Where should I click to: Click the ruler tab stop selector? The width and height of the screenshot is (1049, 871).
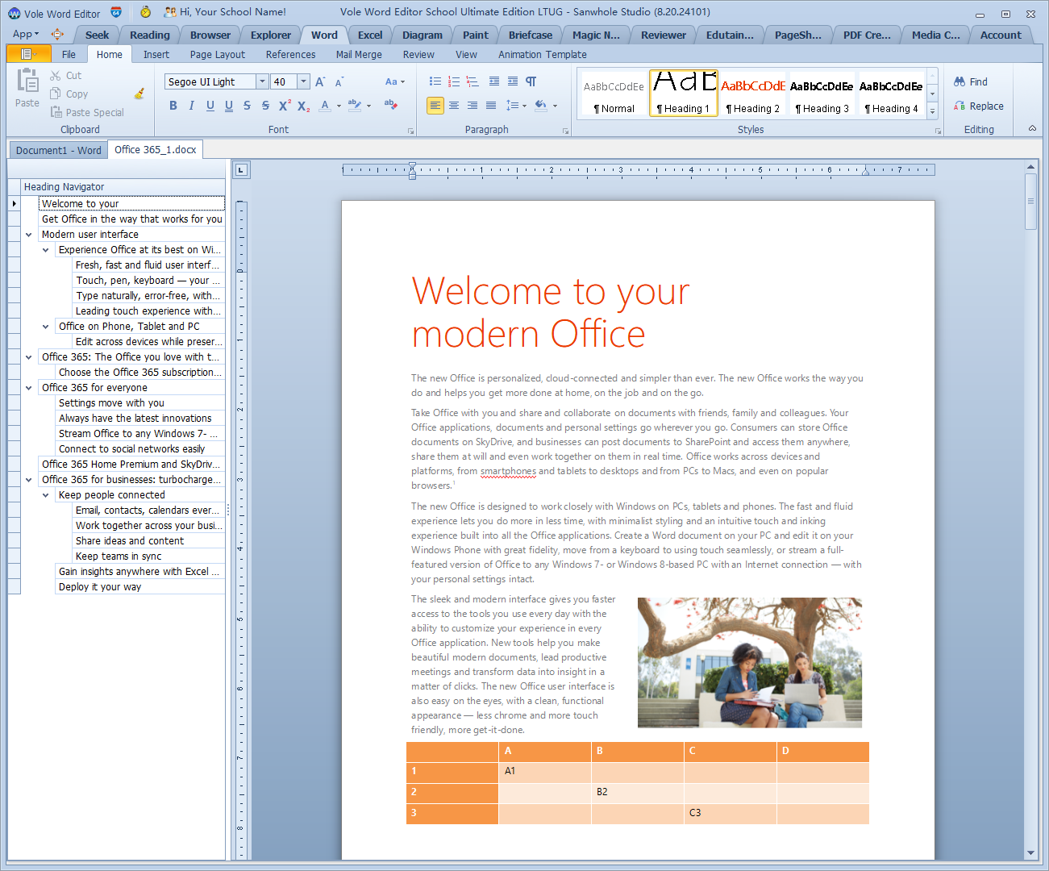click(241, 169)
